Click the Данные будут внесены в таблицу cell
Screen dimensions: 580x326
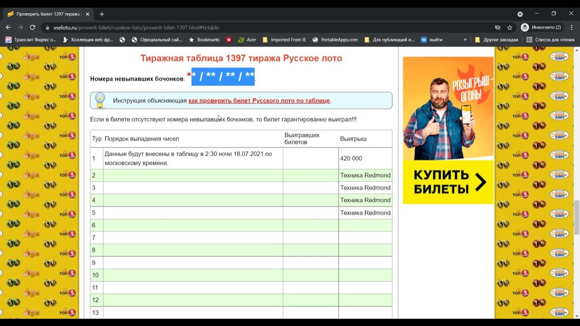pos(193,158)
